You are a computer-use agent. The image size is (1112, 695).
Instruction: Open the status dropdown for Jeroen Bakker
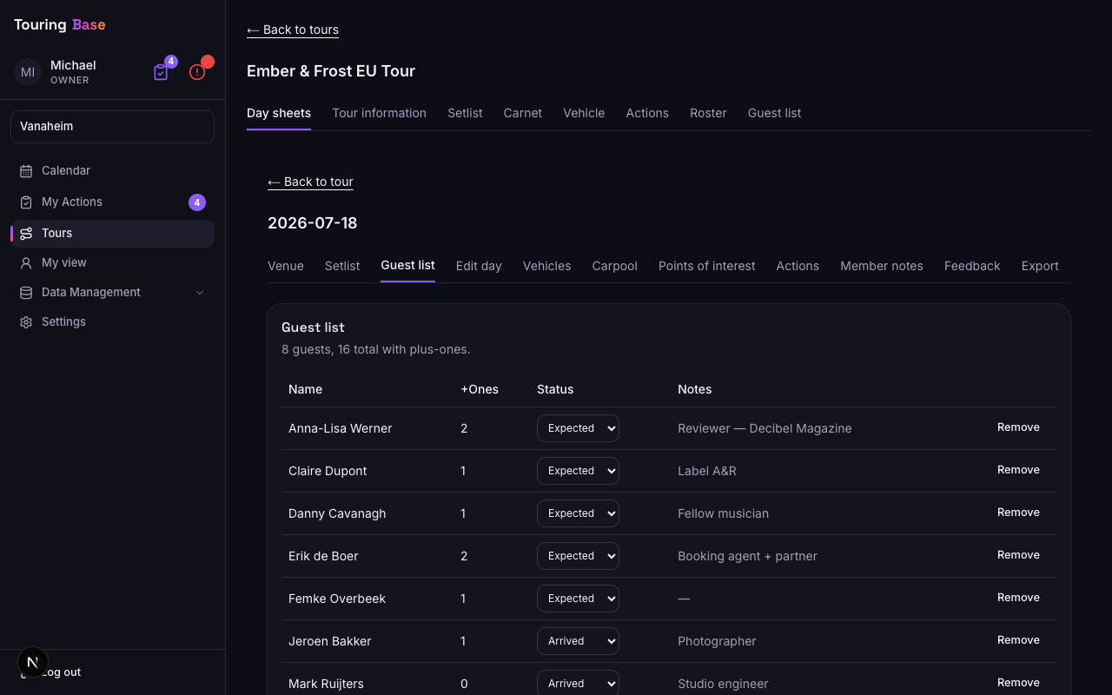coord(578,641)
